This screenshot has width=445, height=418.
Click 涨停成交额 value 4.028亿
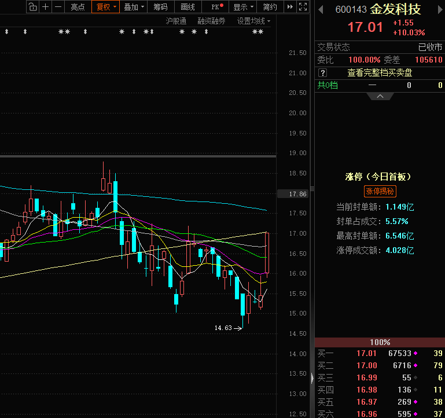point(400,250)
